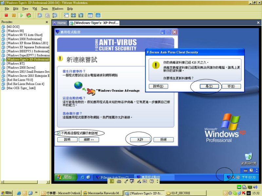Viewport: 262px width, 196px height.
Task: Click the Console view toolbar icon
Action: click(x=98, y=15)
